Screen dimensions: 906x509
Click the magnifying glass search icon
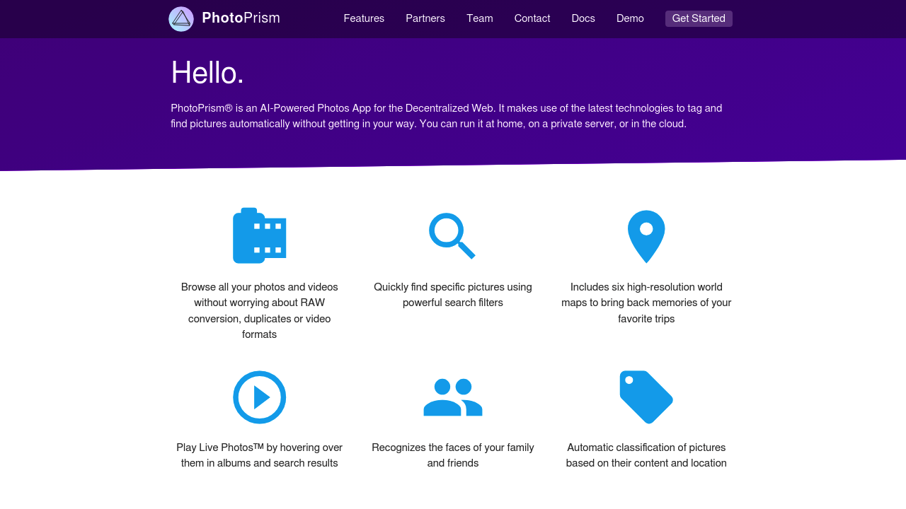click(452, 236)
